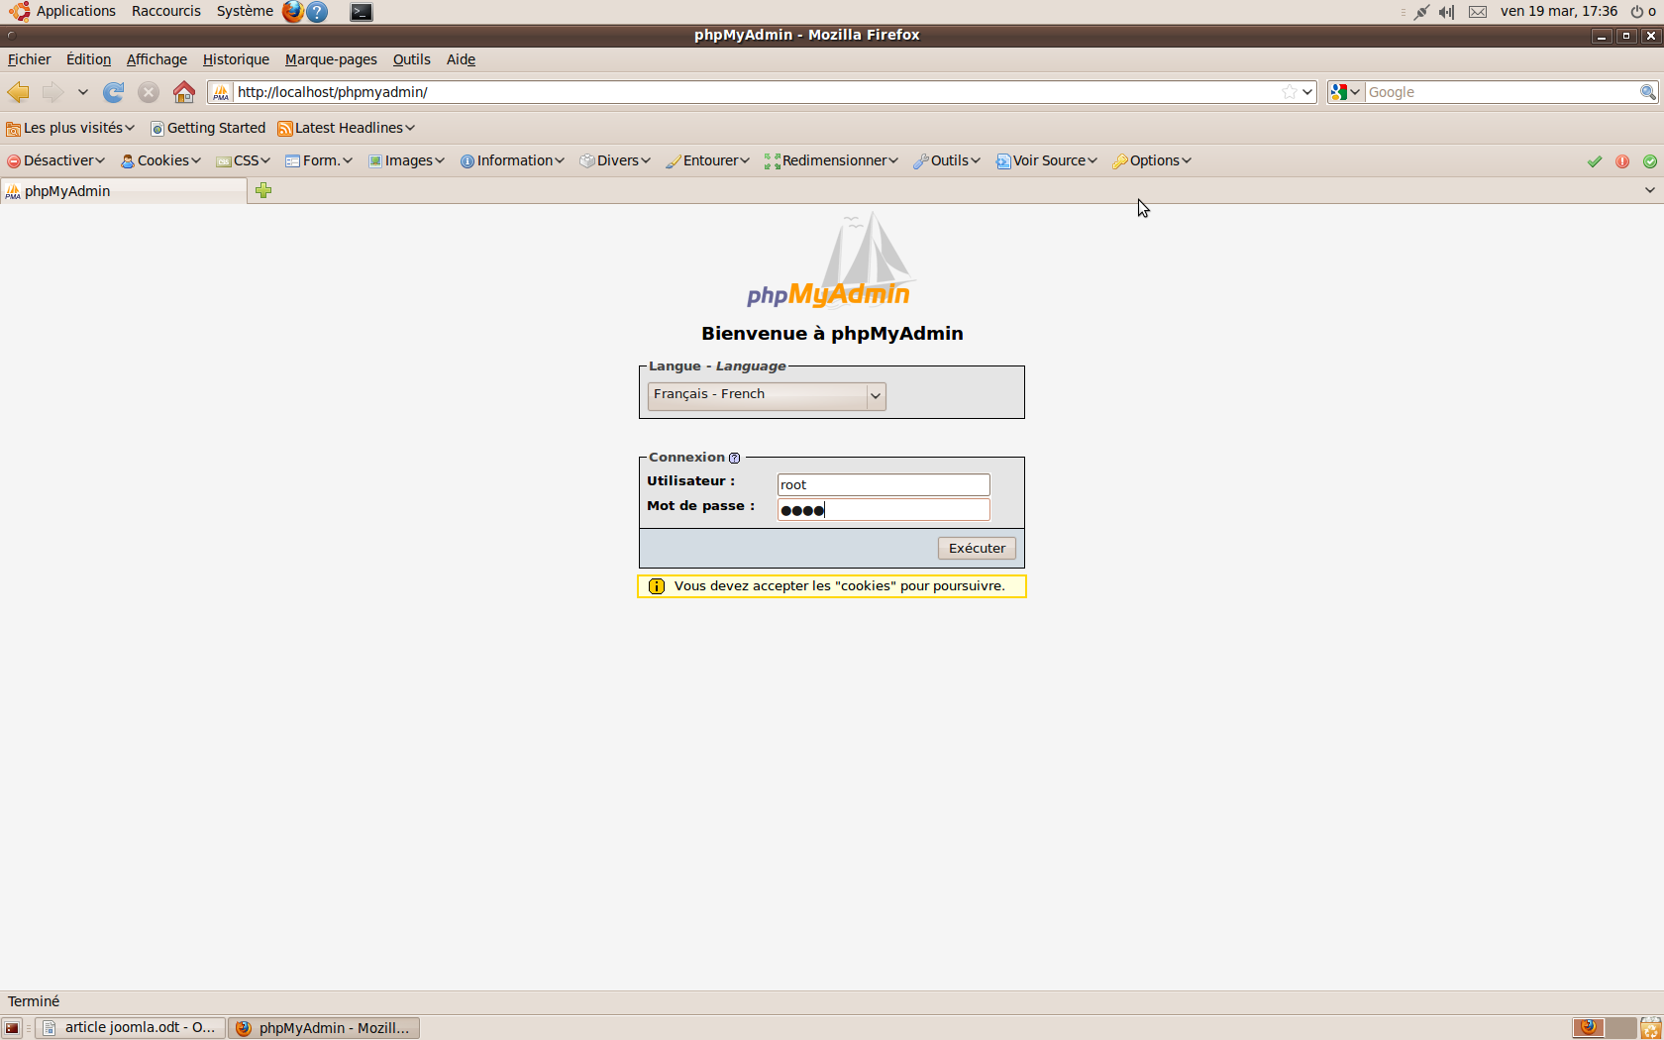Click the stop loading button
Screen dimensions: 1664x1040
[x=149, y=92]
